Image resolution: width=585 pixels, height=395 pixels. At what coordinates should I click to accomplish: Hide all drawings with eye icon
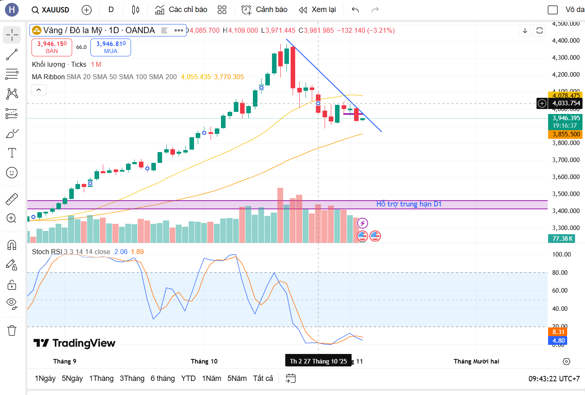[12, 303]
